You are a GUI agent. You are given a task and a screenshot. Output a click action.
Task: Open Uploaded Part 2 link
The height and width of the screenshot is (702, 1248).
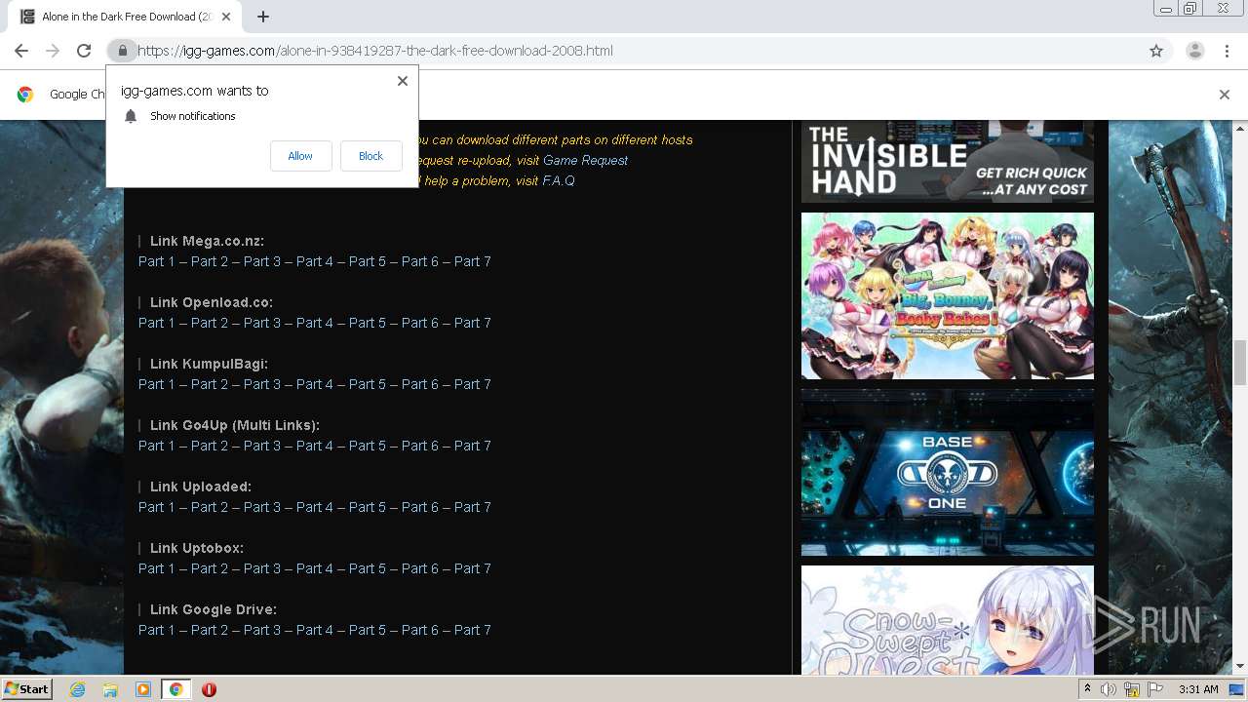click(210, 507)
